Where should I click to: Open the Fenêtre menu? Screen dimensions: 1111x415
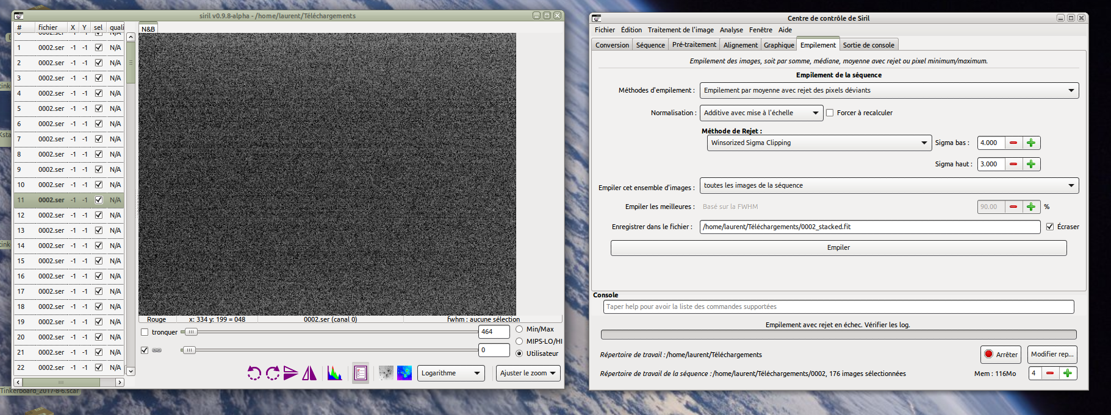(760, 30)
